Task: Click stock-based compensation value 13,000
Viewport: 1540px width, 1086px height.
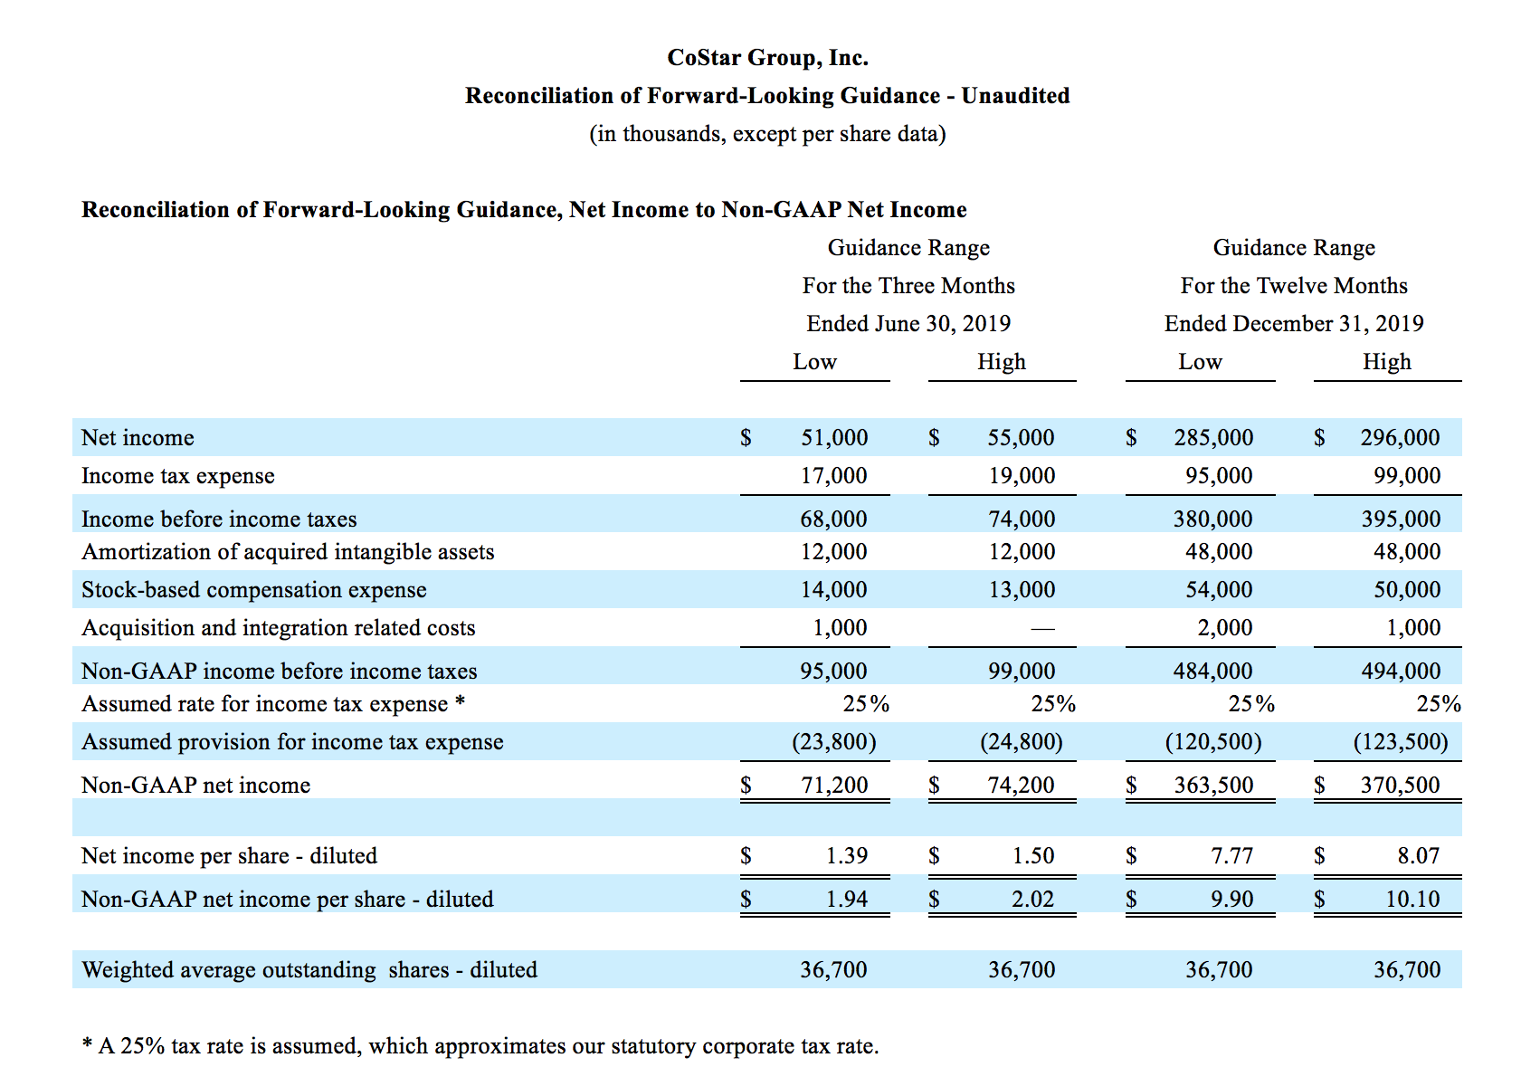Action: tap(1022, 590)
